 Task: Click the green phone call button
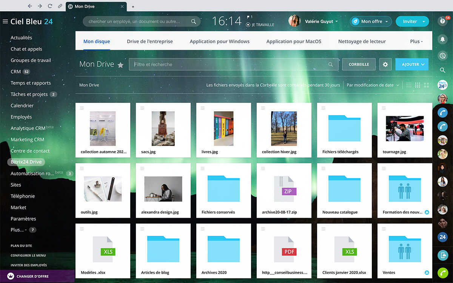coord(442,272)
